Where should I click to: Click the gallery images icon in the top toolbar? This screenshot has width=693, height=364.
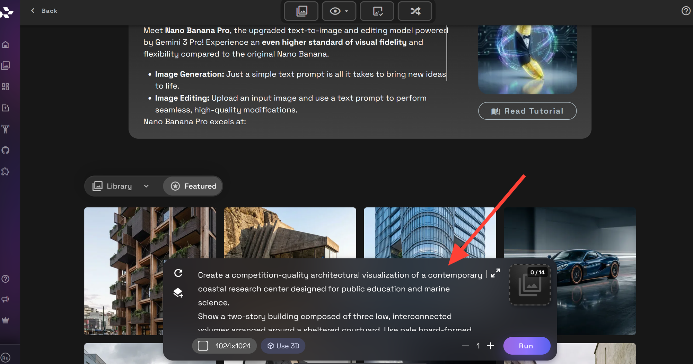point(301,11)
